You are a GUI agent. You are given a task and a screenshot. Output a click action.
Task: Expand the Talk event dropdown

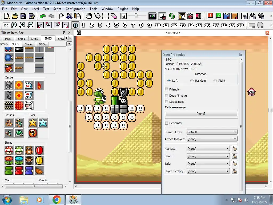208,164
